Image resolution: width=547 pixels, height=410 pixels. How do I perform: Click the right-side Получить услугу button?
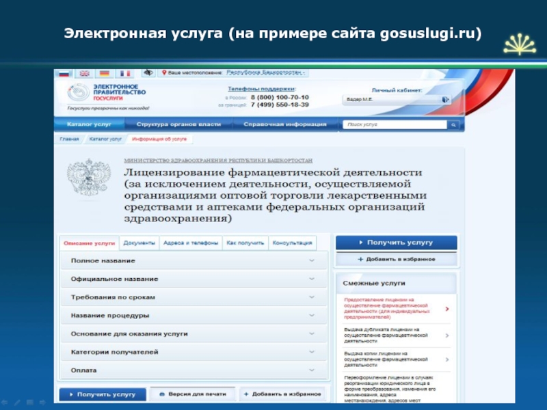(x=397, y=243)
